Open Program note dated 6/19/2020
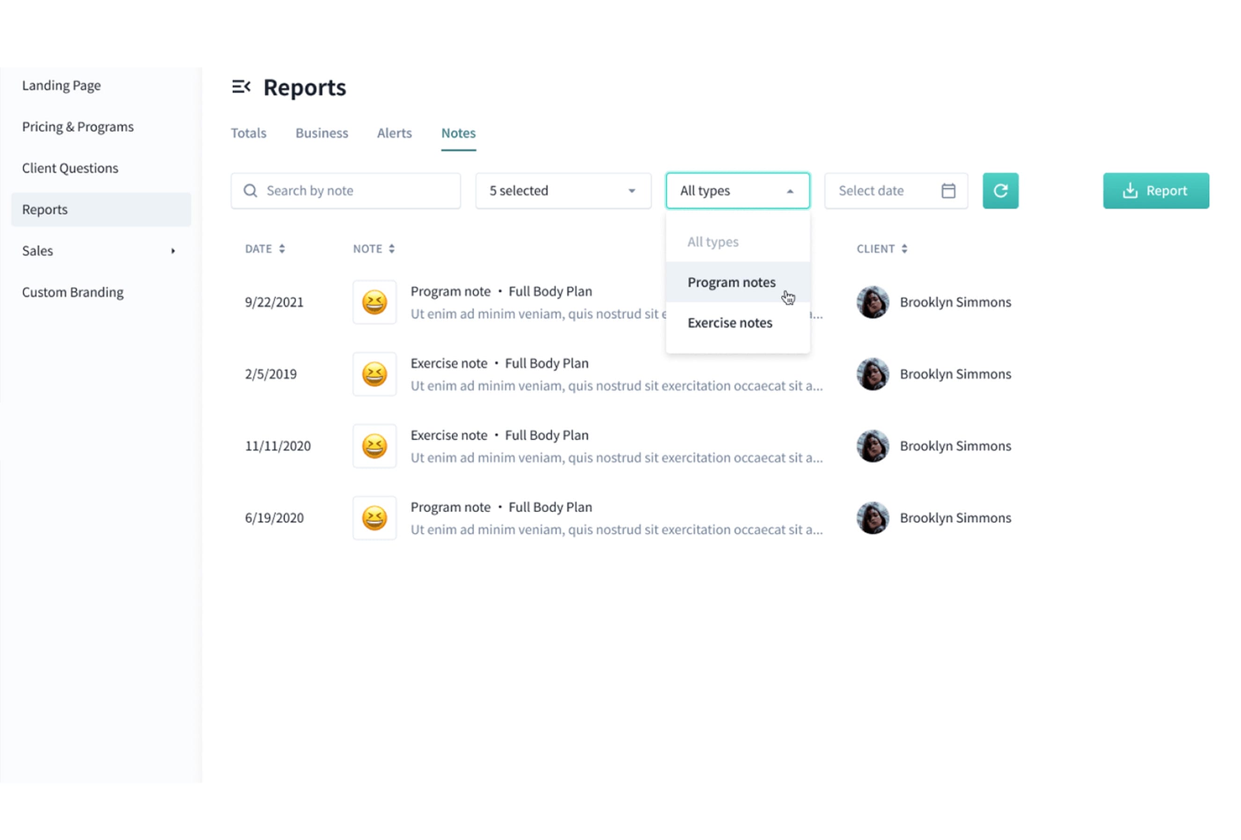 [501, 508]
